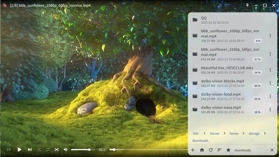Mute the volume speaker icon
This screenshot has height=157, width=279.
point(66,150)
